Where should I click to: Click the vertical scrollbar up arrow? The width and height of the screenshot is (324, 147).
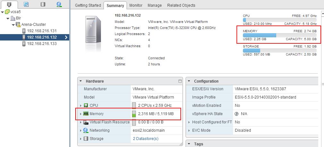pos(322,14)
